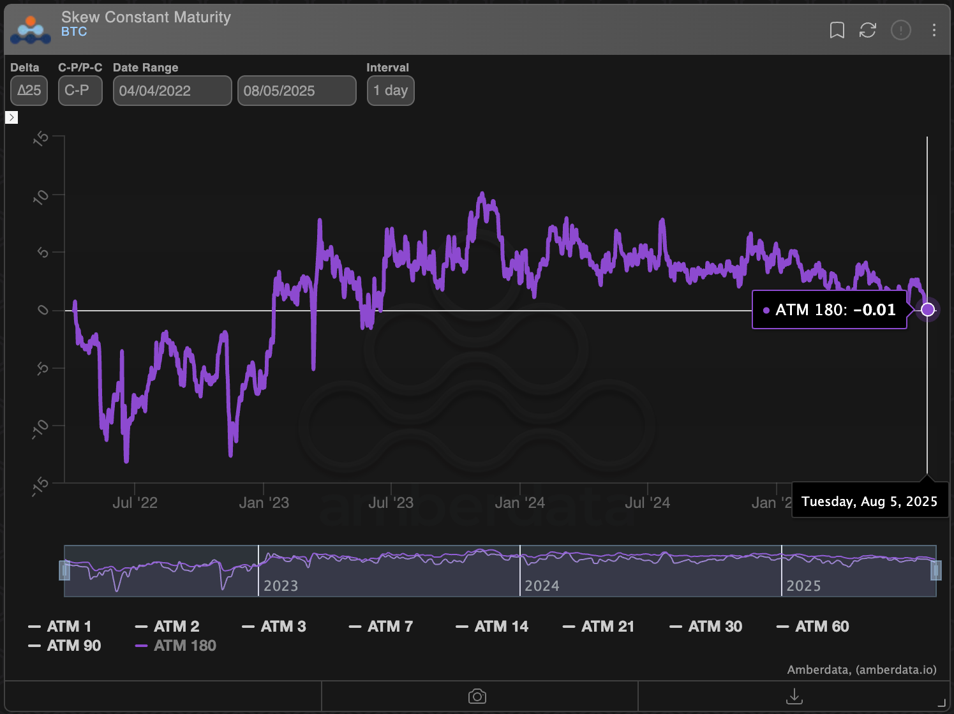Bookmark the Skew Constant Maturity chart
Image resolution: width=954 pixels, height=714 pixels.
click(837, 30)
